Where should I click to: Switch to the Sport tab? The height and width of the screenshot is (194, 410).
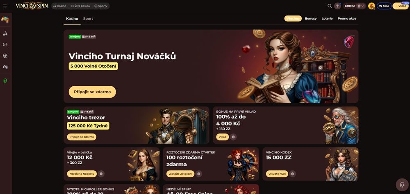pyautogui.click(x=88, y=19)
